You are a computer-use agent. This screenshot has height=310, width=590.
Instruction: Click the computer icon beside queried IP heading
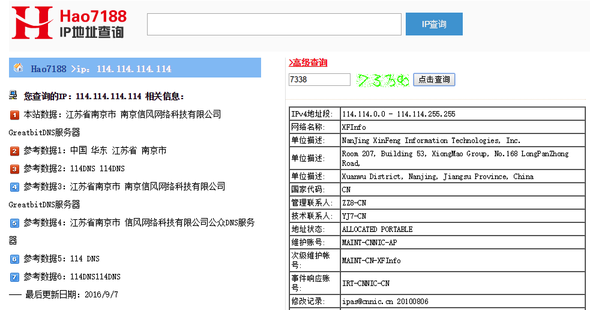(13, 96)
